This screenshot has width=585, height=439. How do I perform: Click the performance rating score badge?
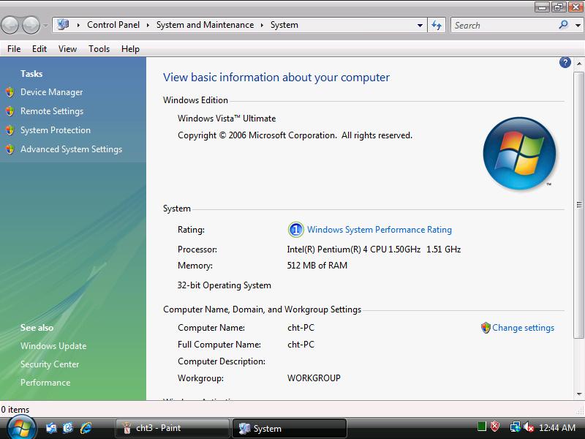pyautogui.click(x=295, y=230)
